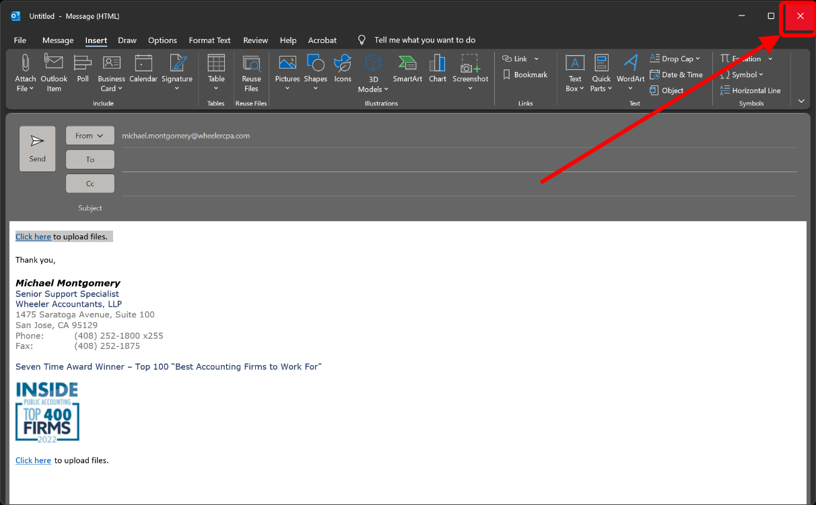The height and width of the screenshot is (505, 816).
Task: Click the Michael Montgomery signature name
Action: click(68, 283)
